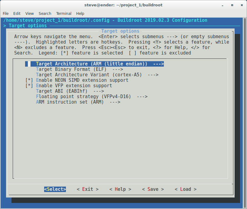Open the Search menu

45,14
